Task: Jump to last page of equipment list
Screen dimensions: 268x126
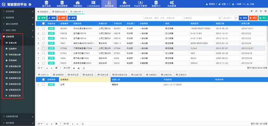Action: tap(79, 68)
